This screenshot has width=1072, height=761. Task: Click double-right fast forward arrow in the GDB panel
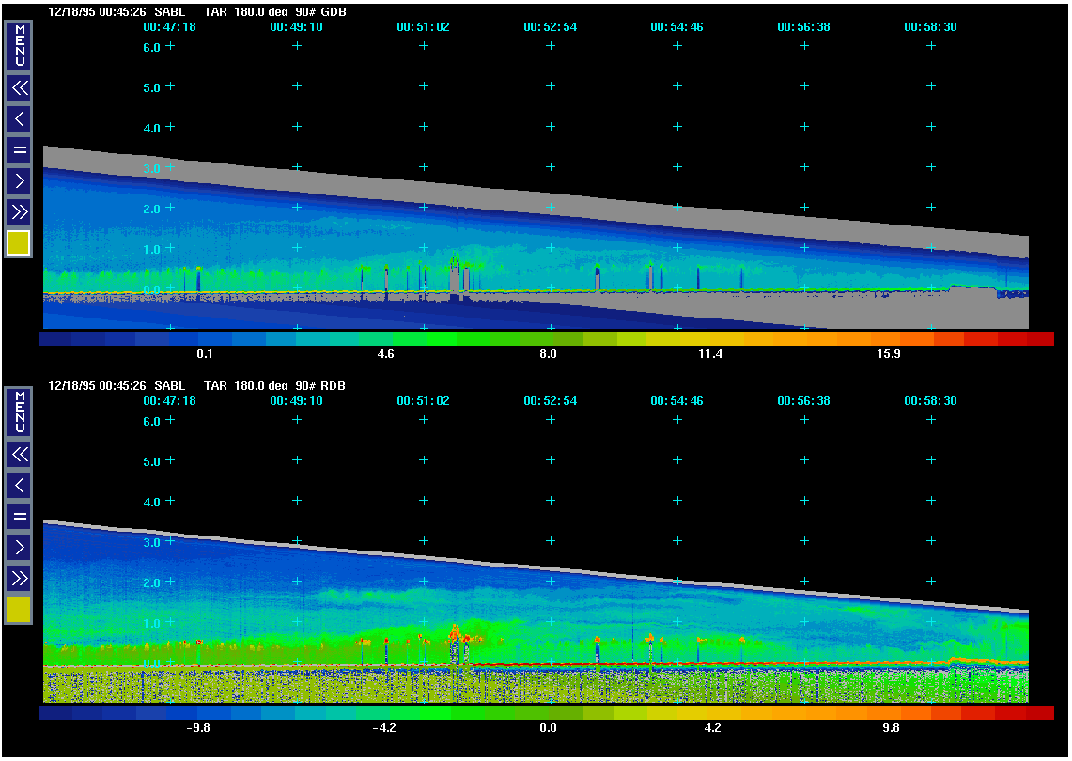tap(19, 210)
